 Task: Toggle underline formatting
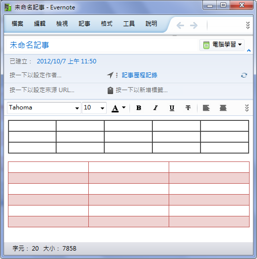(x=172, y=108)
